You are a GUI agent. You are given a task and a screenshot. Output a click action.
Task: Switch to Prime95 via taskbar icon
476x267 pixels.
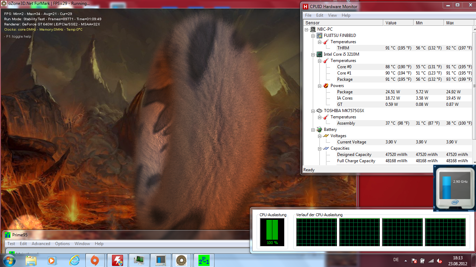tap(204, 260)
